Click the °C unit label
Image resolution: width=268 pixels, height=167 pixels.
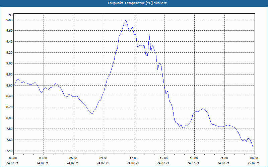[10, 15]
